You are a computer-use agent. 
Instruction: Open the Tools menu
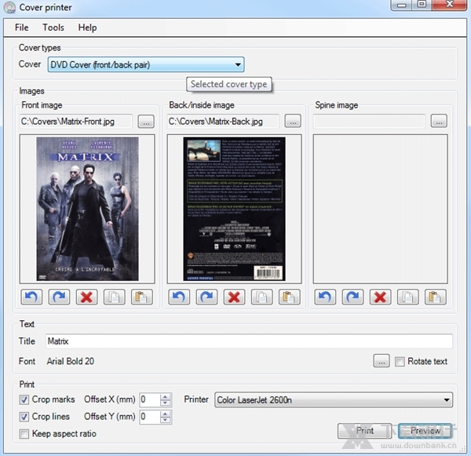(53, 27)
